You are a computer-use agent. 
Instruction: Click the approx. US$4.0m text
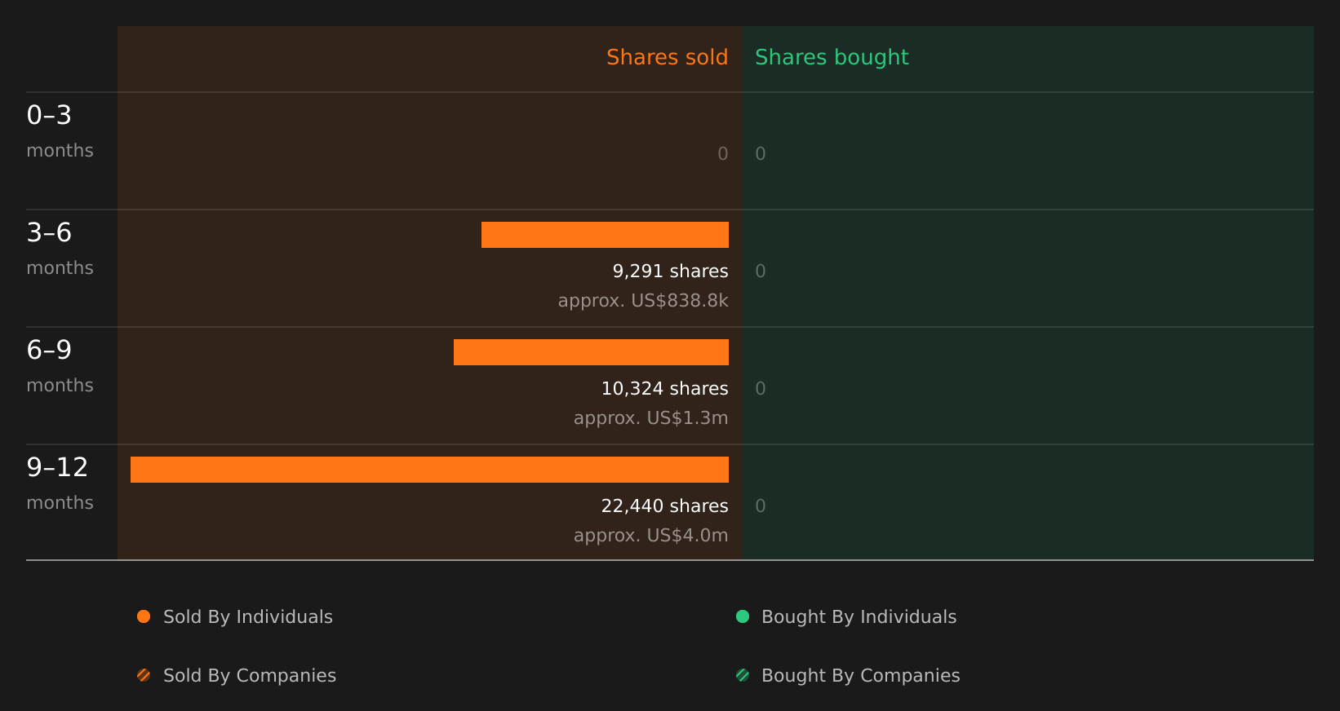650,536
